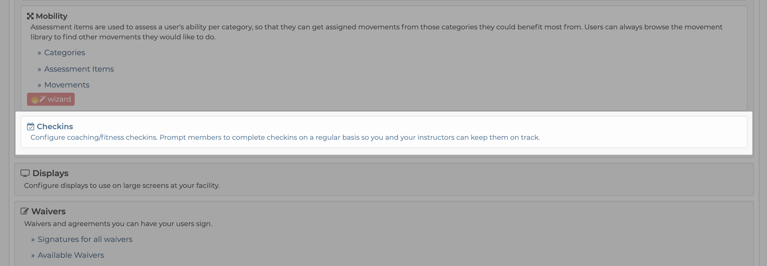
Task: Click the Mobility crossed-arrows icon
Action: 30,16
